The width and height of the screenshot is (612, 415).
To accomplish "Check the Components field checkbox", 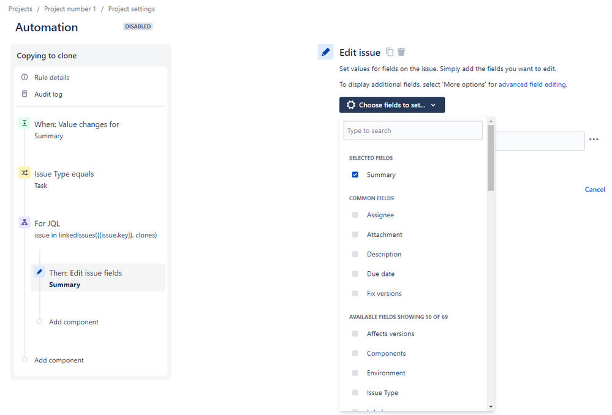I will (x=355, y=353).
